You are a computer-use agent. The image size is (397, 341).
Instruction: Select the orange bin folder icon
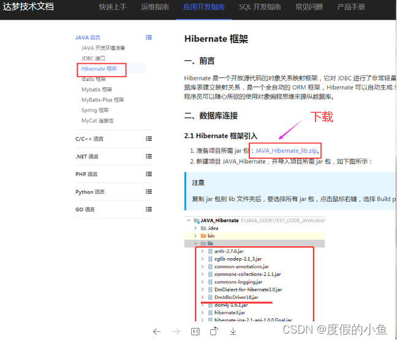click(x=203, y=236)
